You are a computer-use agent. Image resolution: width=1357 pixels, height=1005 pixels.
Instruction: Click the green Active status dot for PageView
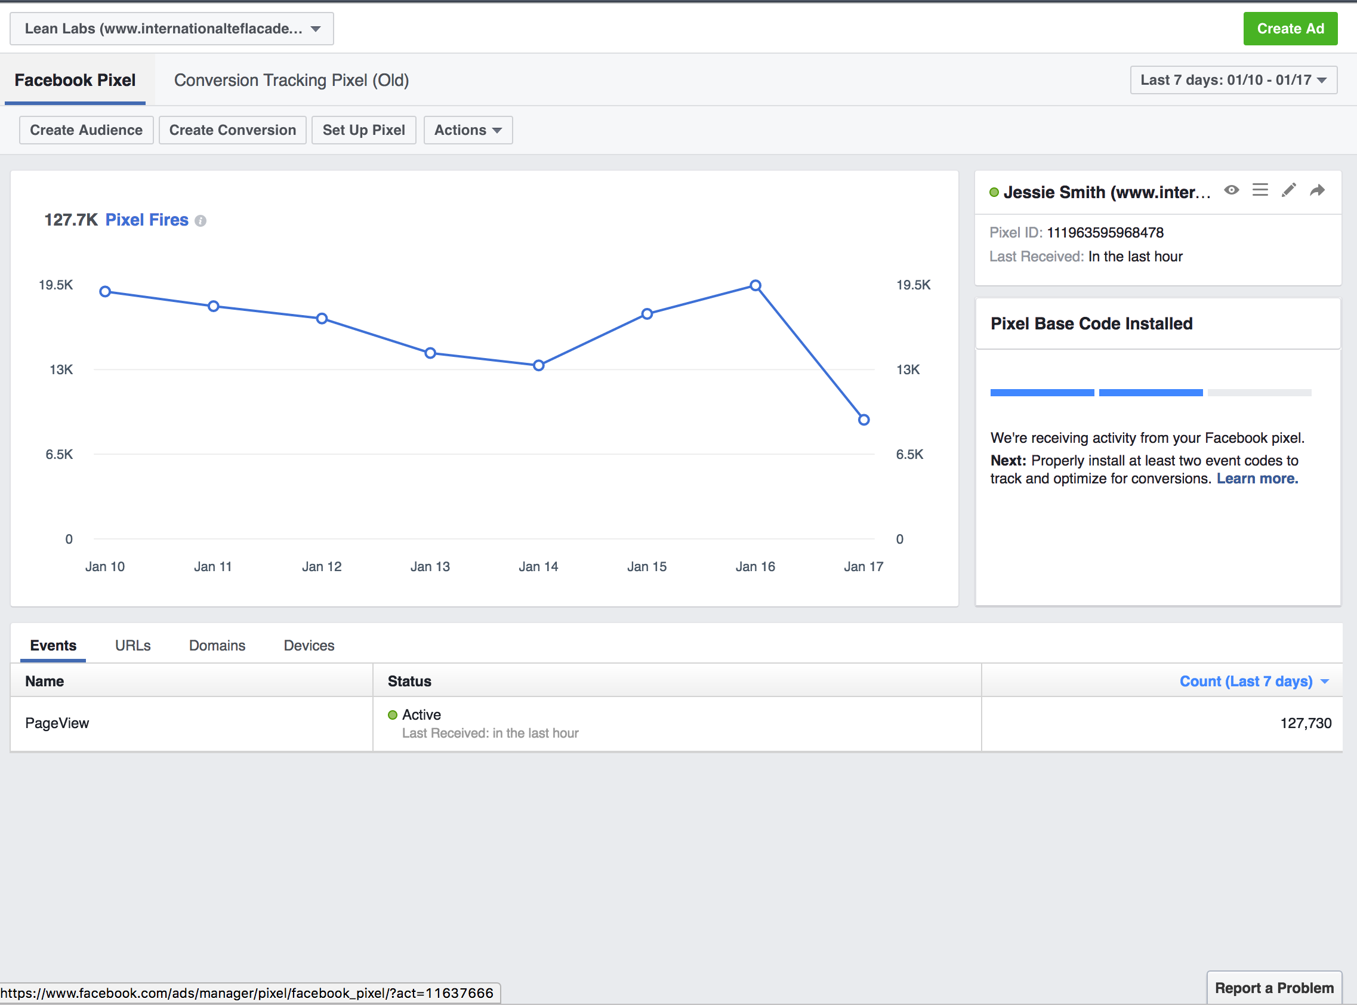pyautogui.click(x=393, y=715)
